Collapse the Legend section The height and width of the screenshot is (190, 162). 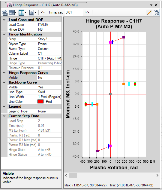[4, 106]
